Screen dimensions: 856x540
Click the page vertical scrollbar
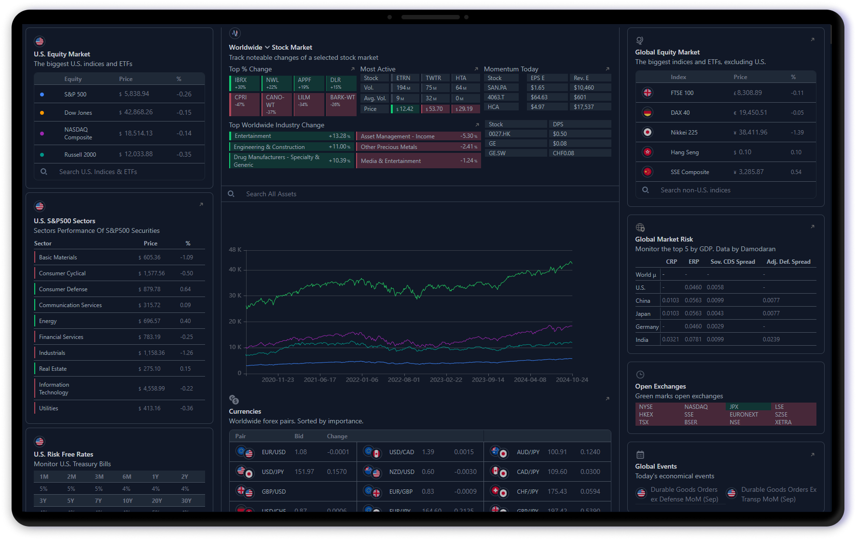[x=832, y=34]
